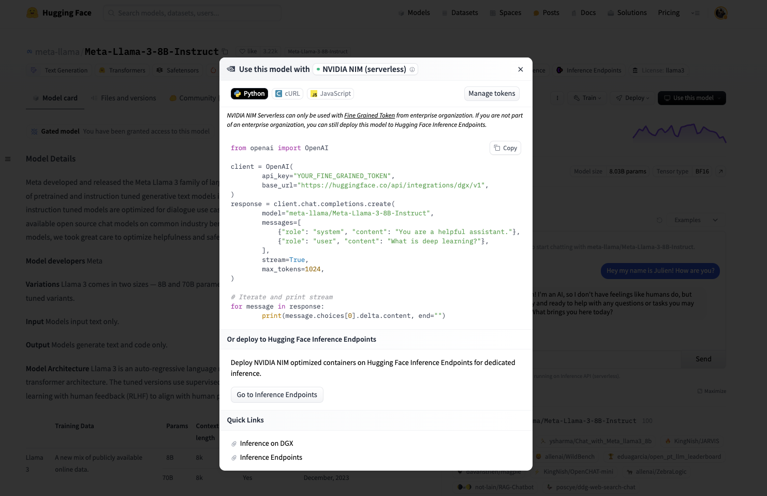Expand the Train dropdown
The height and width of the screenshot is (496, 767).
click(x=587, y=98)
